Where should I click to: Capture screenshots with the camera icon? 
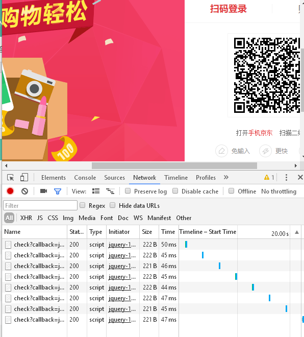pos(43,191)
